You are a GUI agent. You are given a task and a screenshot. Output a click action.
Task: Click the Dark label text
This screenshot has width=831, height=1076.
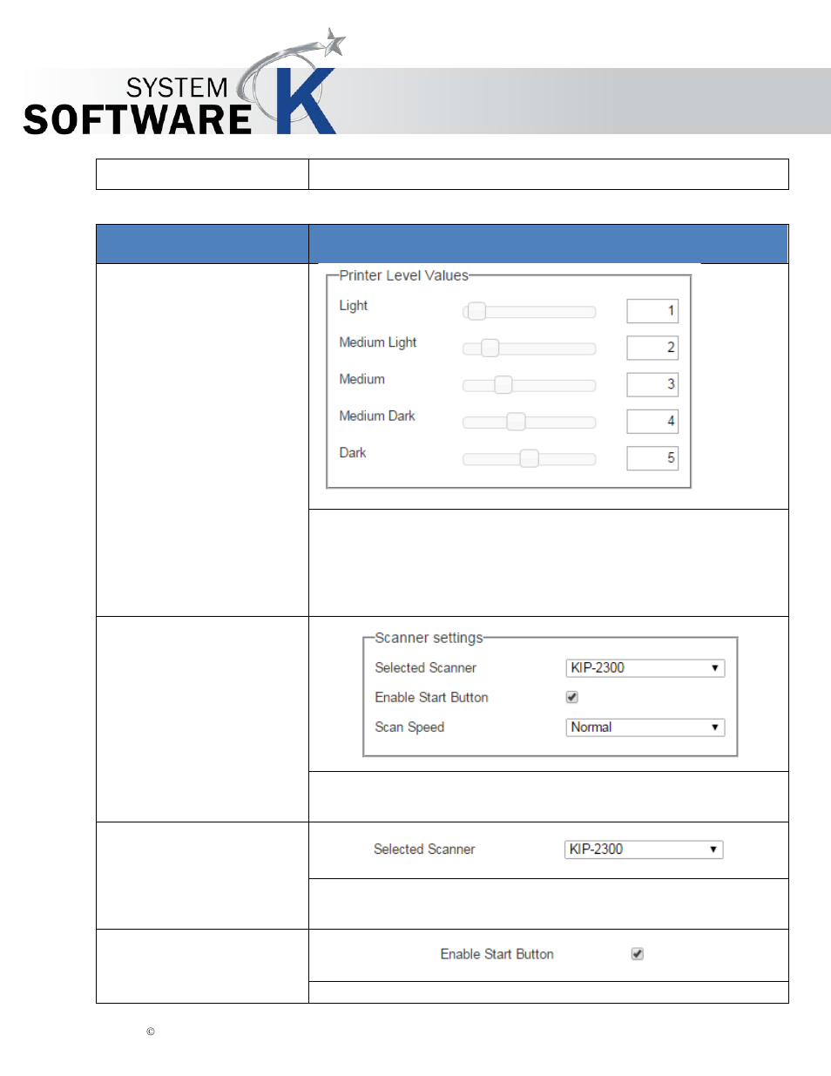(353, 453)
